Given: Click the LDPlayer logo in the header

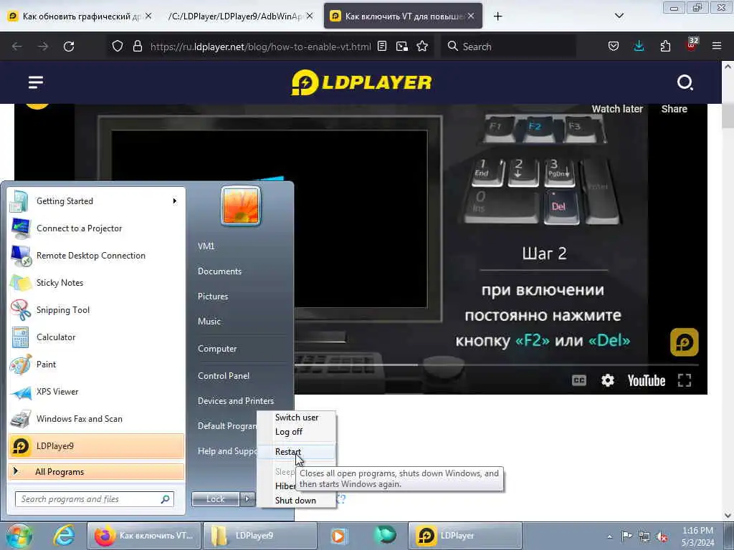Looking at the screenshot, I should click(361, 82).
